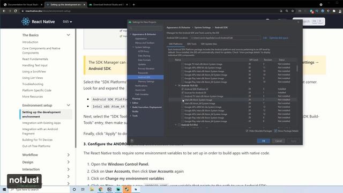The image size is (343, 193).
Task: Click the settings dialog search box
Action: (146, 28)
